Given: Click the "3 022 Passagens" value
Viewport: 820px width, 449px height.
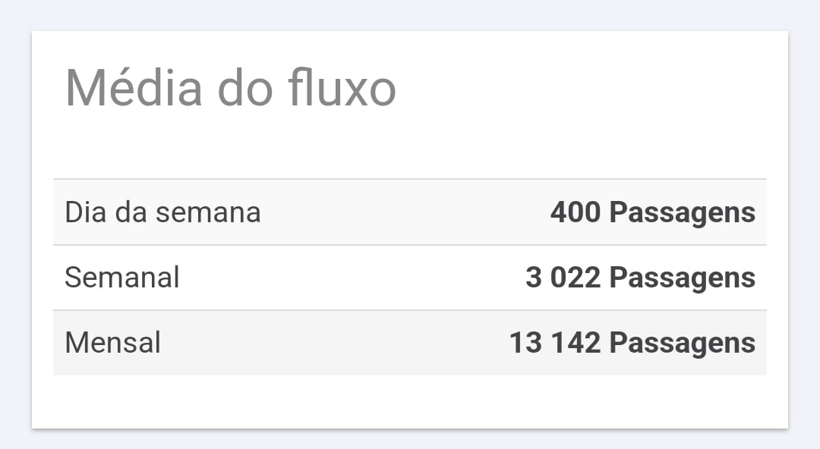Looking at the screenshot, I should 640,277.
